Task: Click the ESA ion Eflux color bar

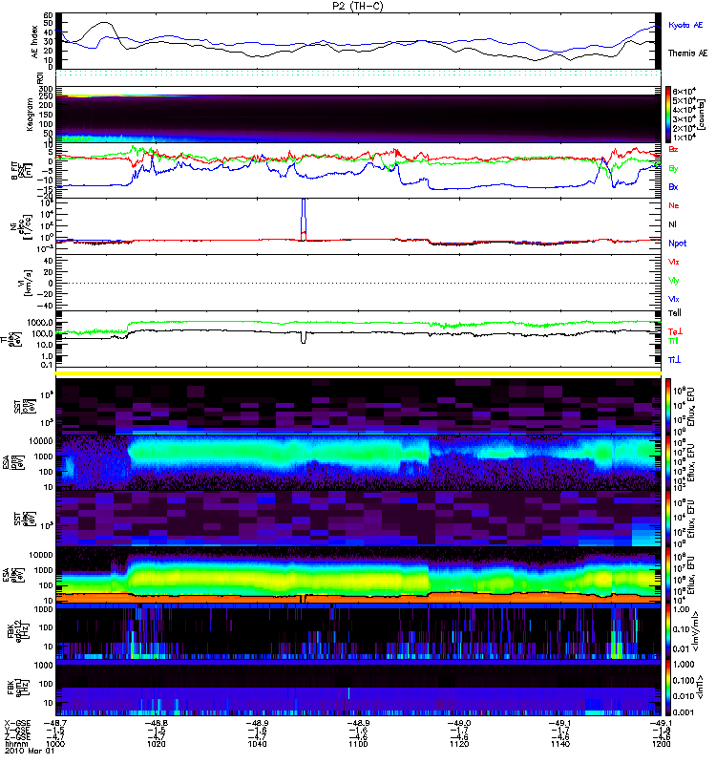Action: [667, 462]
